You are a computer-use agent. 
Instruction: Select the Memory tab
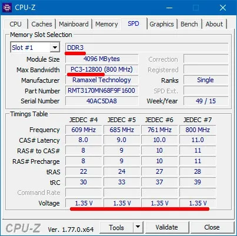coord(106,24)
